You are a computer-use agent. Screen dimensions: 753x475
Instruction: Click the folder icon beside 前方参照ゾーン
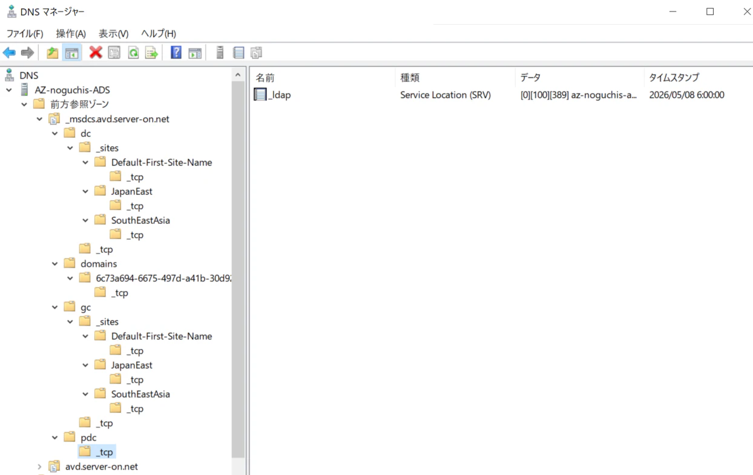click(x=39, y=104)
